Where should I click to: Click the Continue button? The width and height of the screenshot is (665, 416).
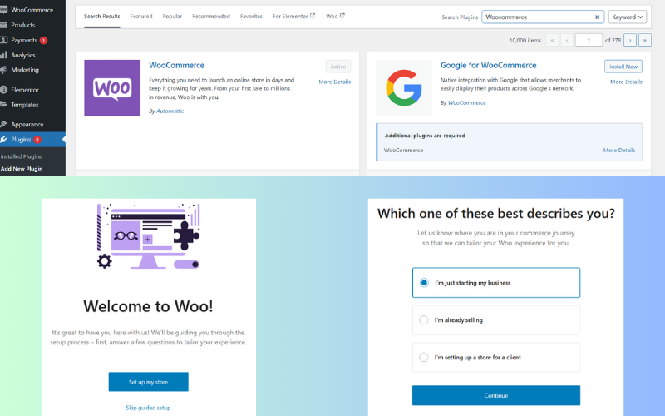pos(495,396)
